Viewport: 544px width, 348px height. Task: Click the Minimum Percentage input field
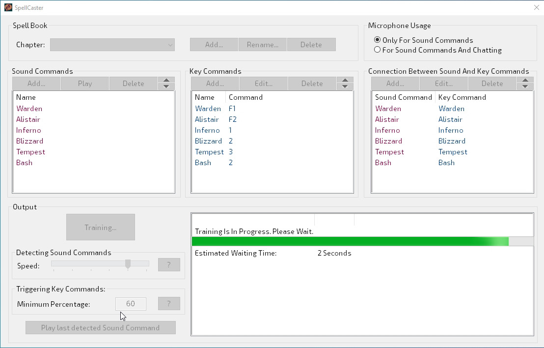click(131, 304)
